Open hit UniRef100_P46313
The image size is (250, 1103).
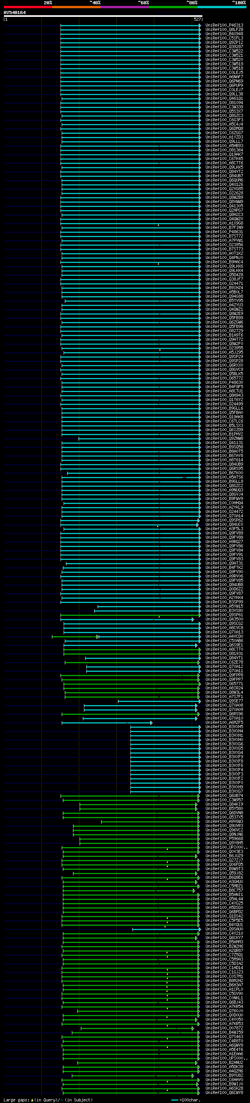point(224,25)
